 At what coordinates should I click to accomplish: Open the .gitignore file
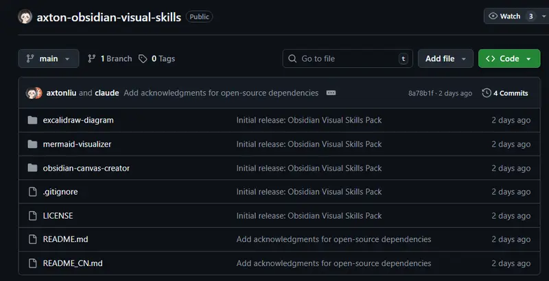point(60,192)
